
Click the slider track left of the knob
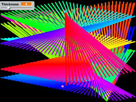4,8
